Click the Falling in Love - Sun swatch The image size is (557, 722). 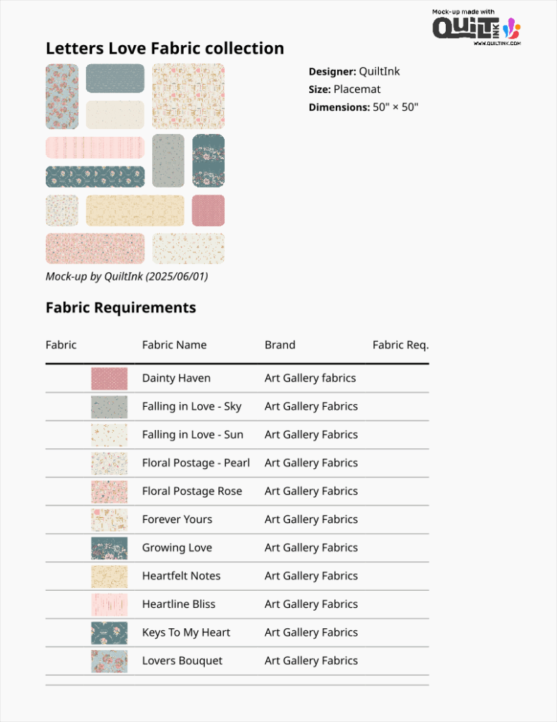[109, 435]
